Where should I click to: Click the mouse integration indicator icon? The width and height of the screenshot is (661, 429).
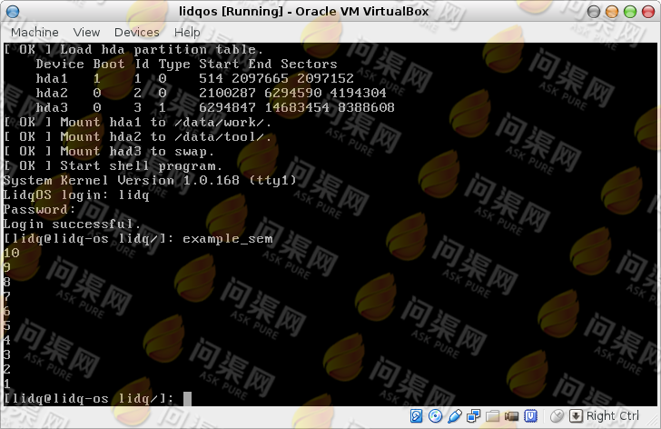[557, 416]
